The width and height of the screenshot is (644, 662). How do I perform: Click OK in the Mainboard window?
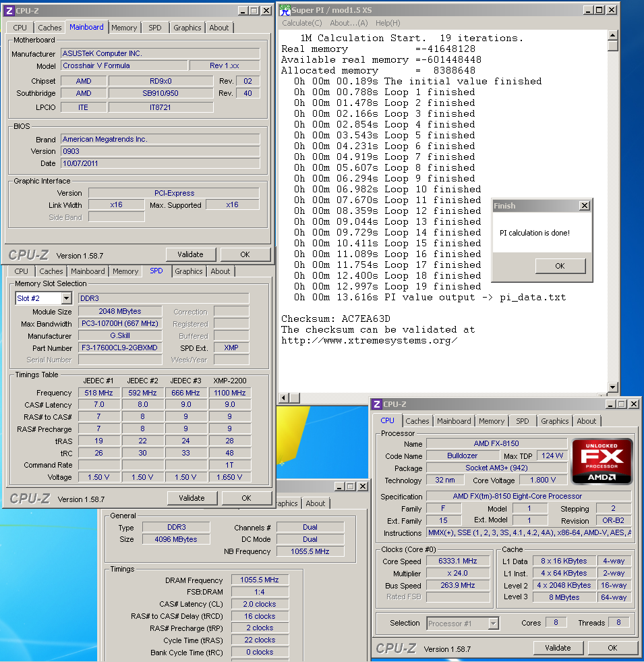point(245,254)
